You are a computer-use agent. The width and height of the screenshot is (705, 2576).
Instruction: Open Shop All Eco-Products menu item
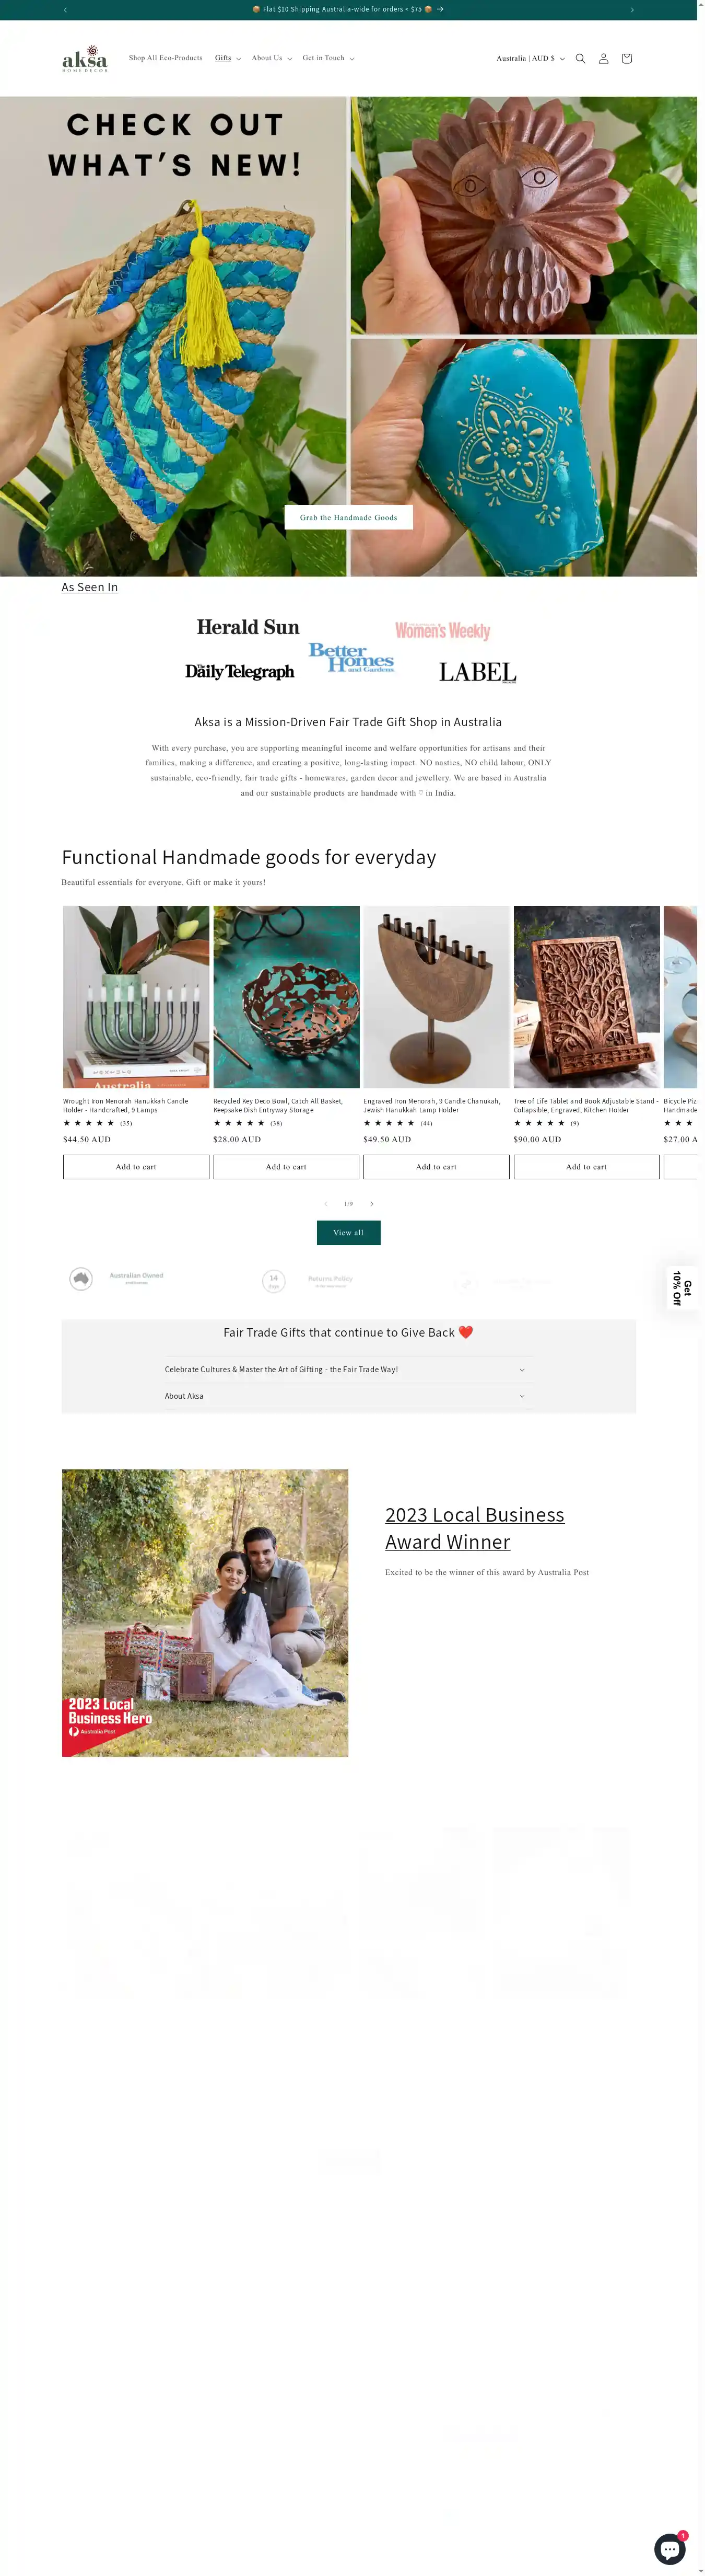tap(166, 58)
